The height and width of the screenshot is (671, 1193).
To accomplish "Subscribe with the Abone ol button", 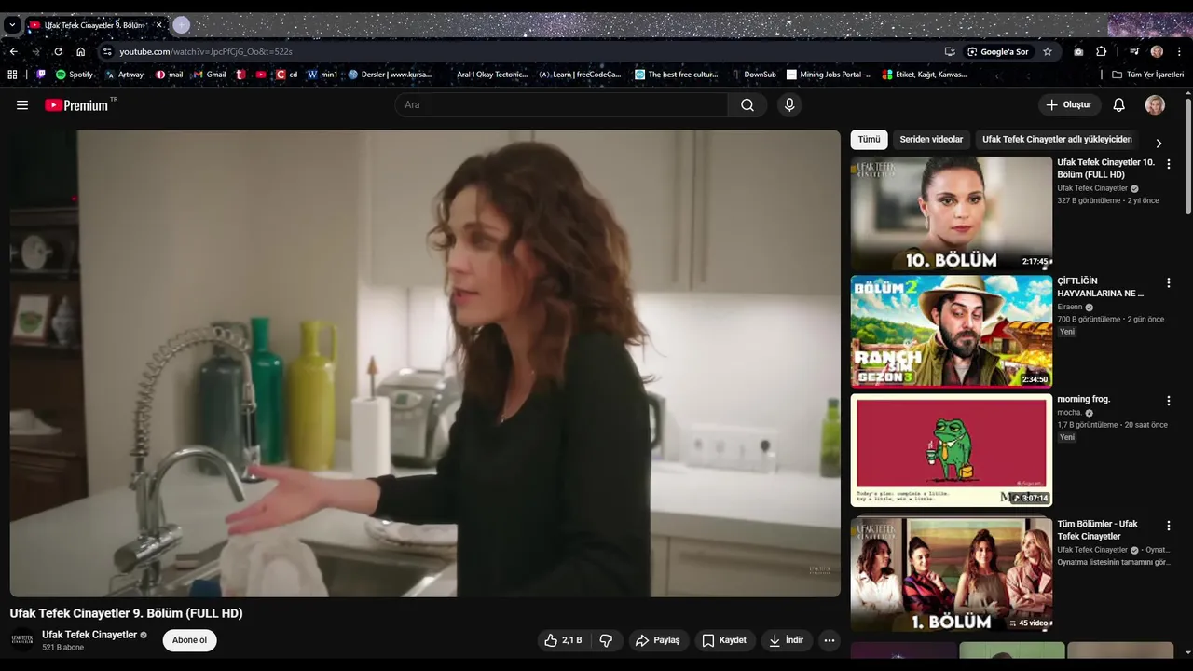I will tap(189, 640).
